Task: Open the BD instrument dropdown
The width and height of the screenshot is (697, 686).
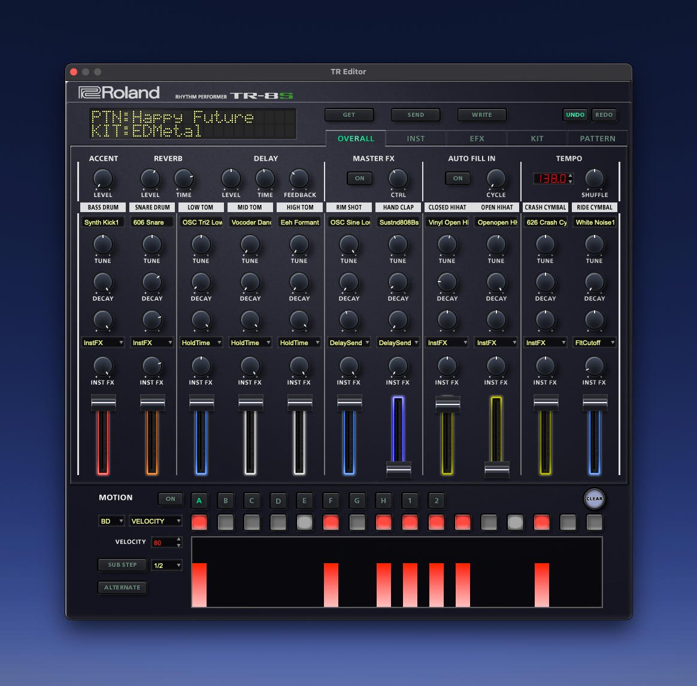Action: pyautogui.click(x=111, y=521)
